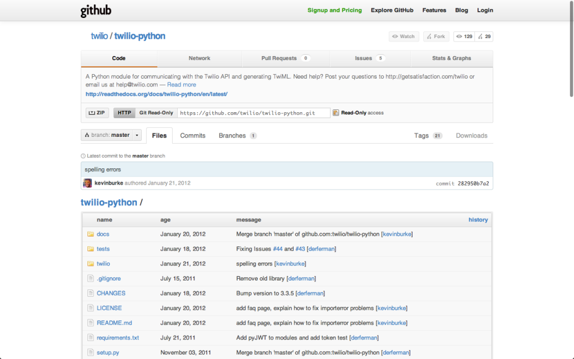Open the twilio owner link
Viewport: 574px width, 359px height.
(x=99, y=36)
